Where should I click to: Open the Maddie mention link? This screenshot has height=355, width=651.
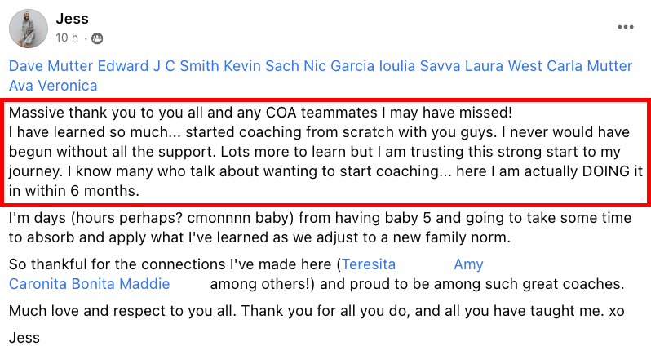coord(144,283)
